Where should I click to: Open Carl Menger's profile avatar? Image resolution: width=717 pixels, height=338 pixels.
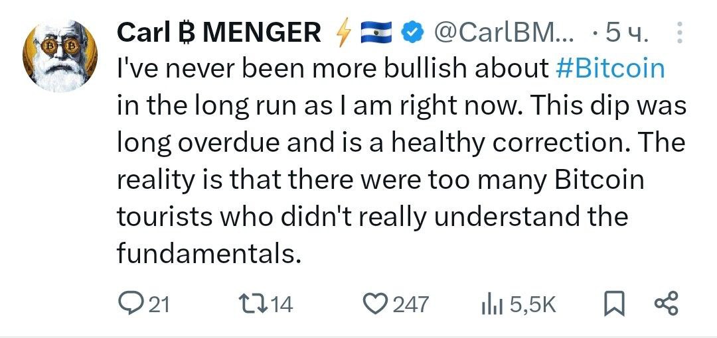[x=60, y=56]
